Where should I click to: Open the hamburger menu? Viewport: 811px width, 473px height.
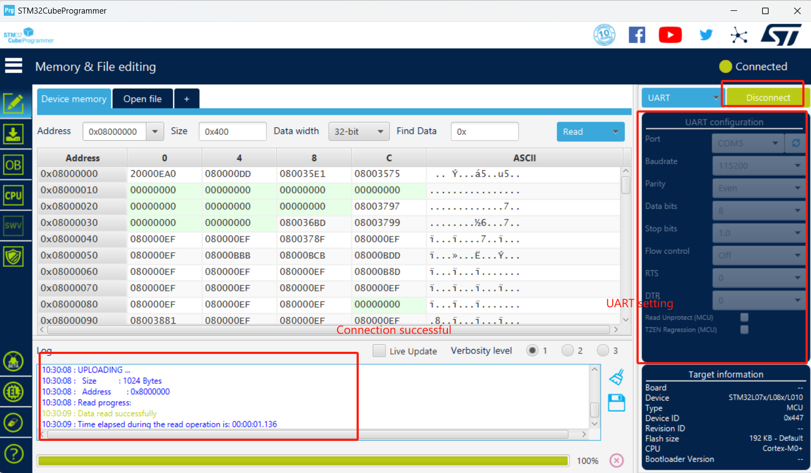coord(14,66)
